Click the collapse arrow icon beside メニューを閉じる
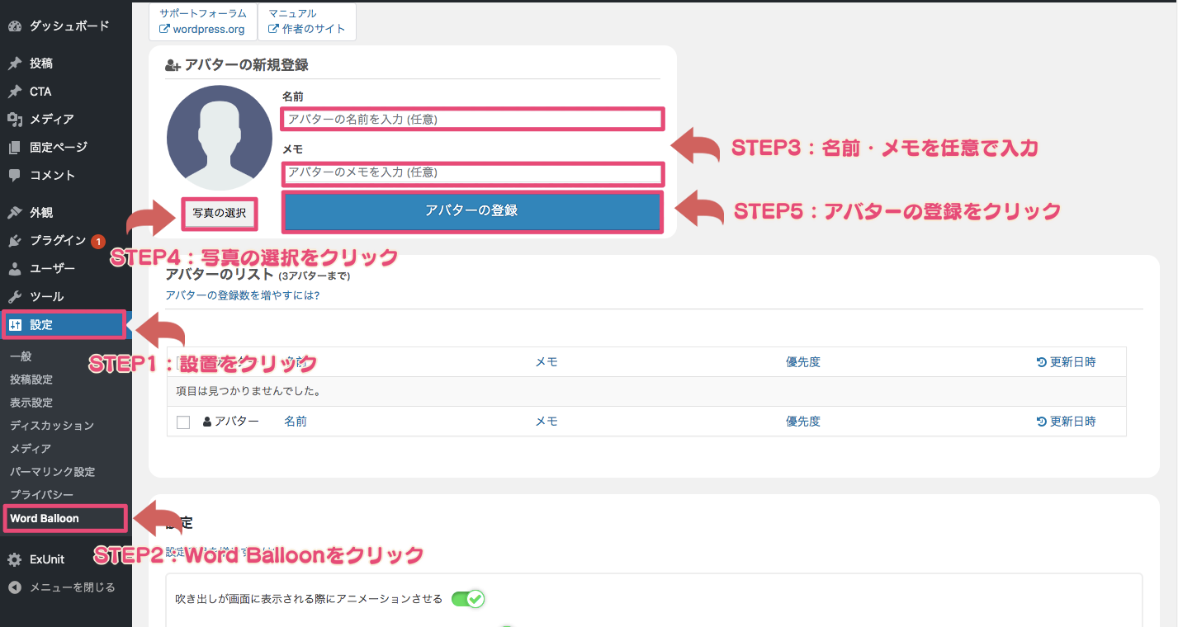The width and height of the screenshot is (1178, 627). click(x=14, y=587)
